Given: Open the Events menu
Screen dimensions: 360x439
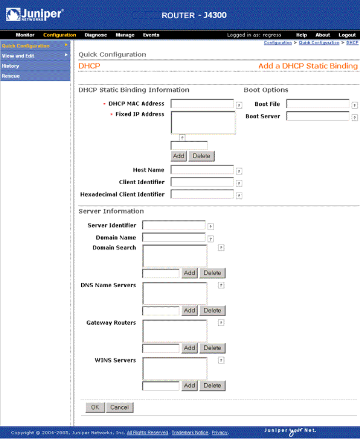Looking at the screenshot, I should (x=151, y=35).
